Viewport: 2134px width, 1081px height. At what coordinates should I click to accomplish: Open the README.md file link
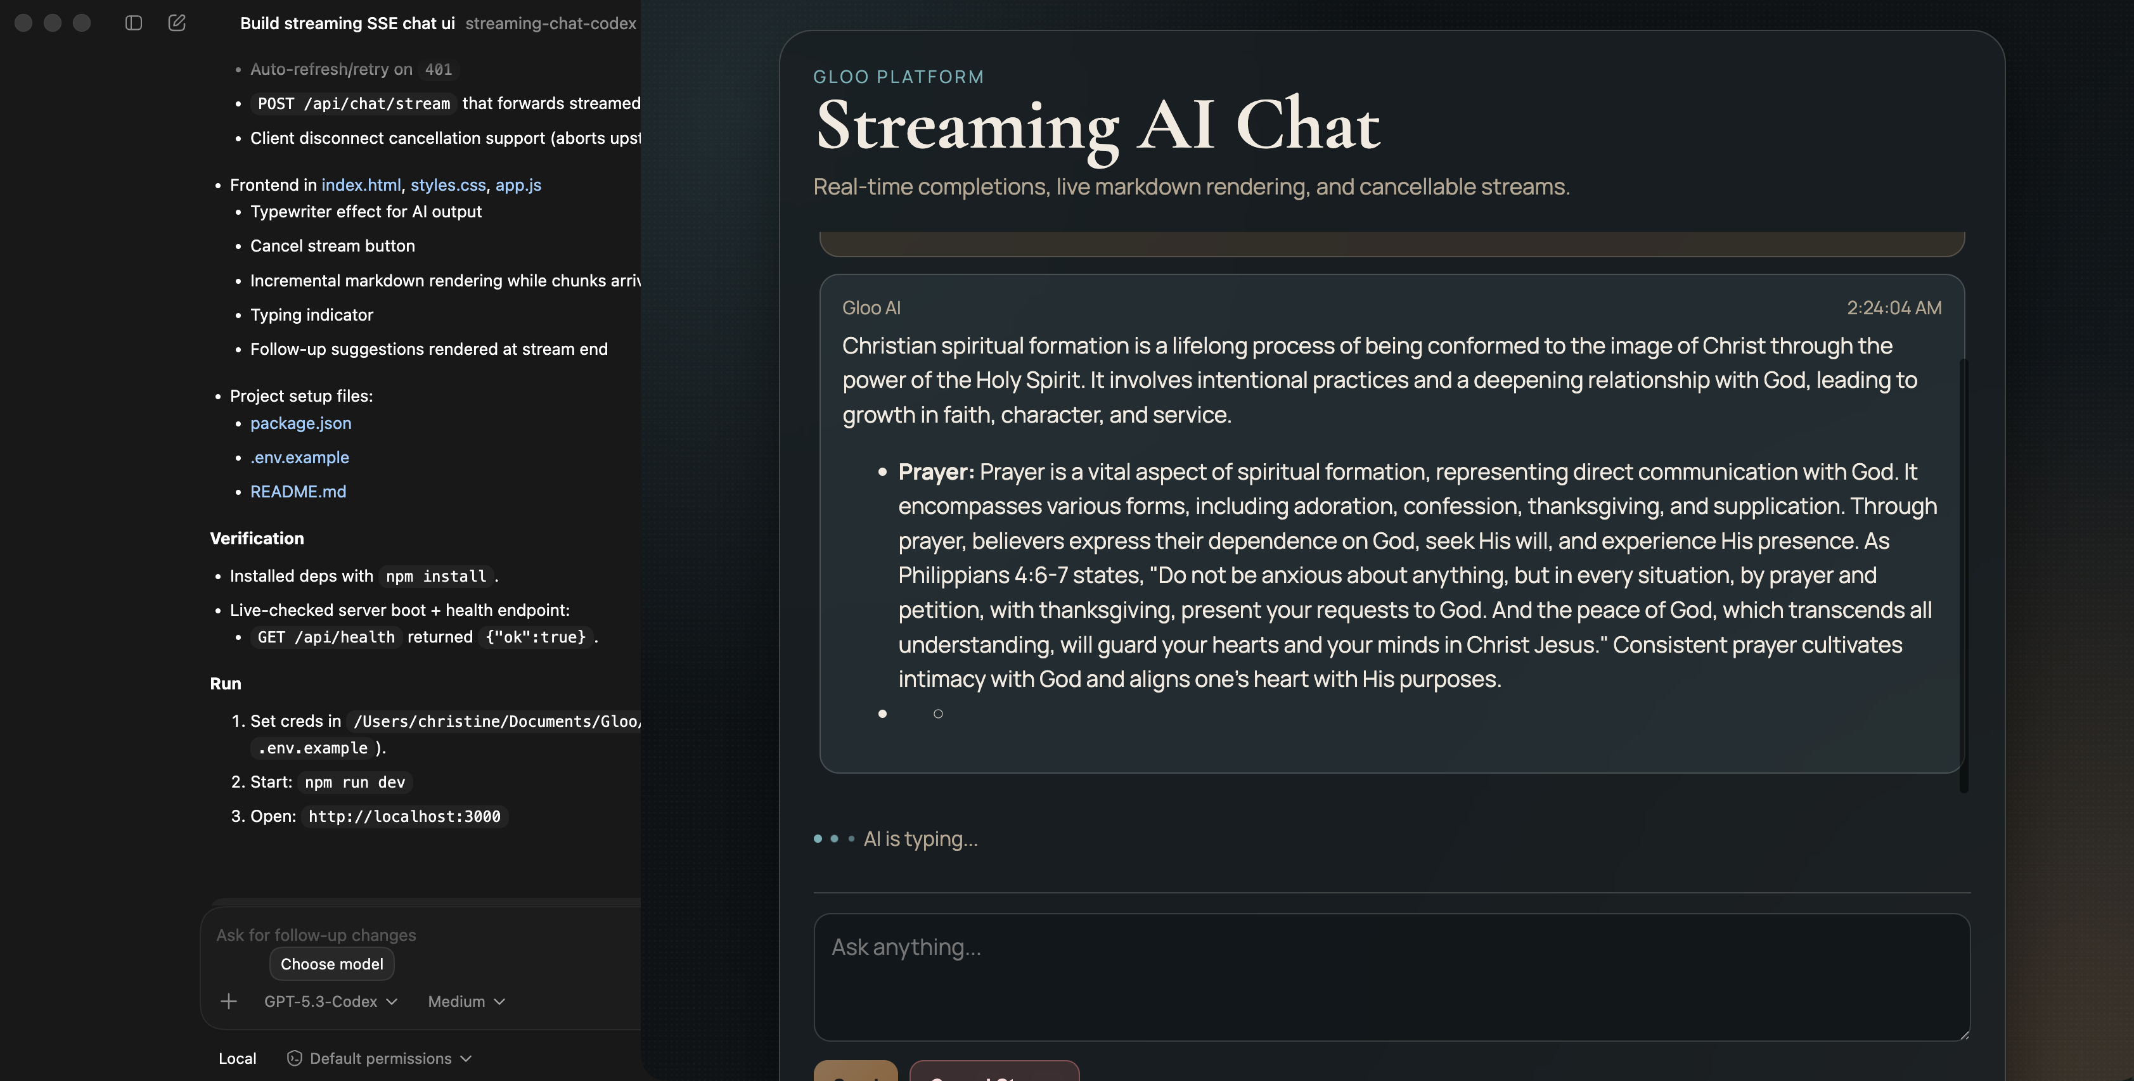[297, 491]
